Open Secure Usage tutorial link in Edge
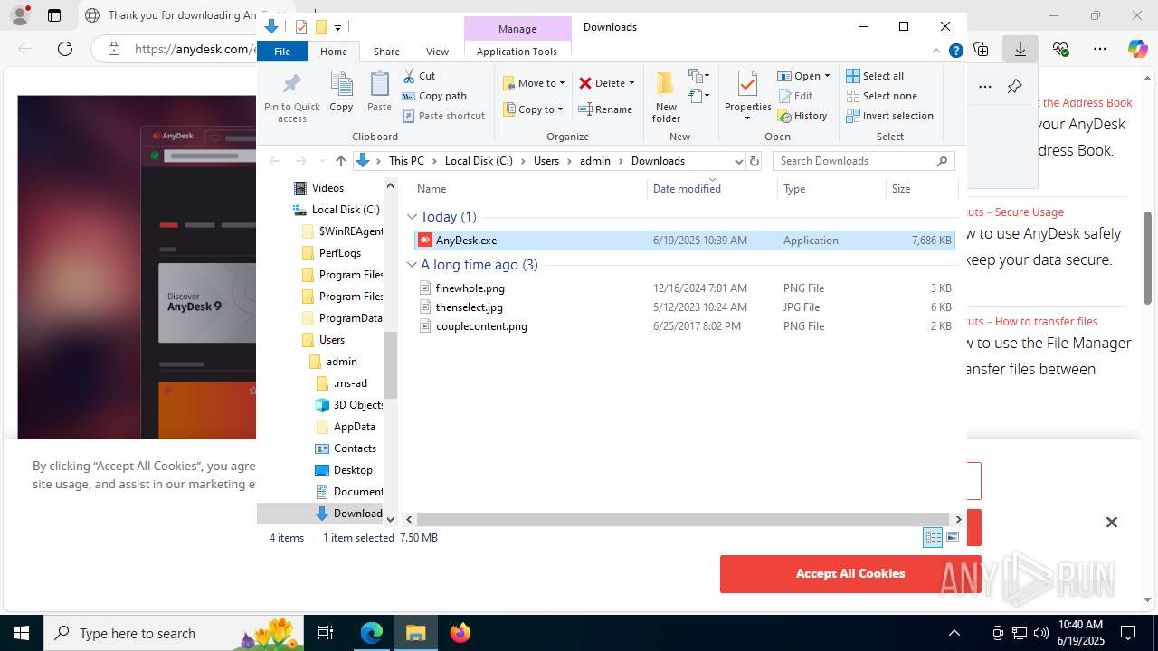 (1016, 212)
